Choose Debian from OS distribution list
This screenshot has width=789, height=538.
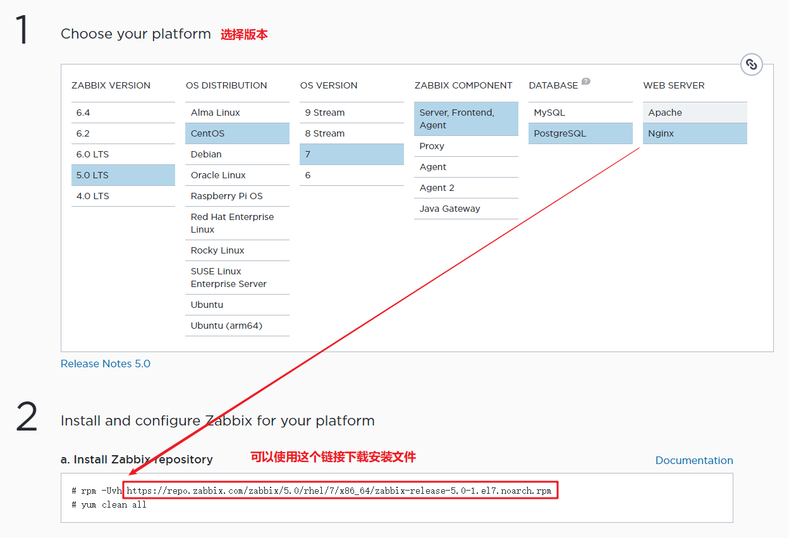238,154
